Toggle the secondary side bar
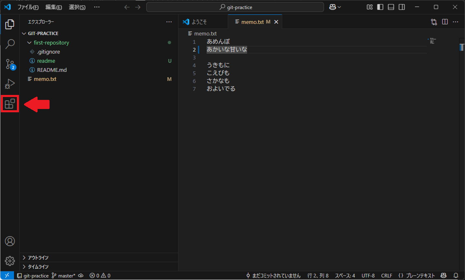Screen dimensions: 465x280 tap(402, 7)
